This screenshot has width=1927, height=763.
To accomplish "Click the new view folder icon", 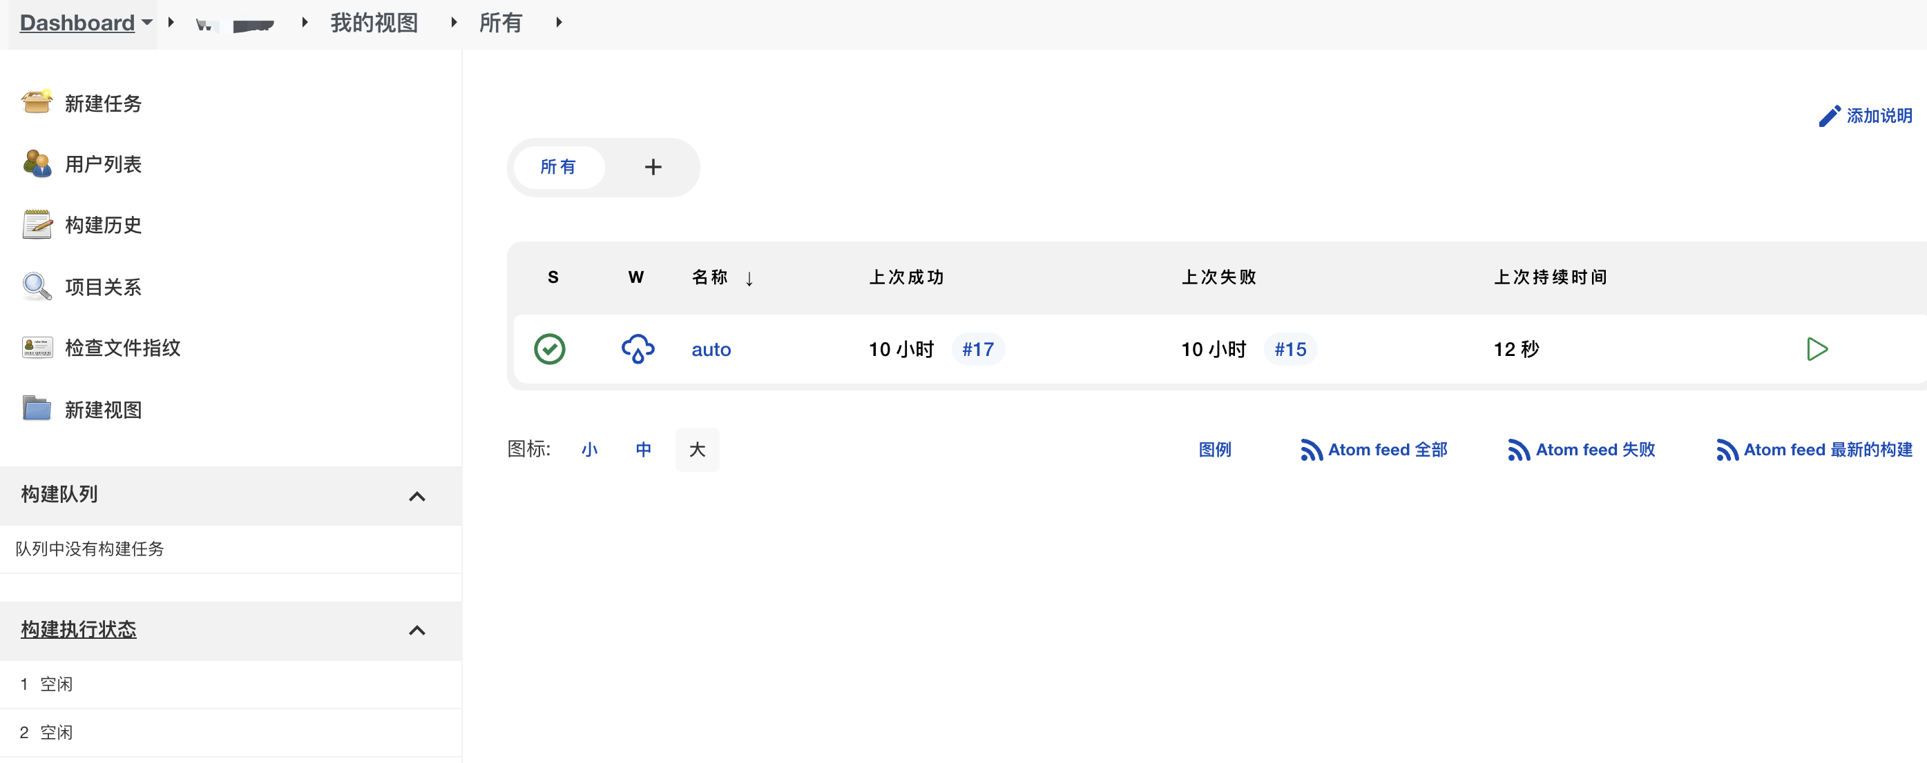I will [x=36, y=409].
